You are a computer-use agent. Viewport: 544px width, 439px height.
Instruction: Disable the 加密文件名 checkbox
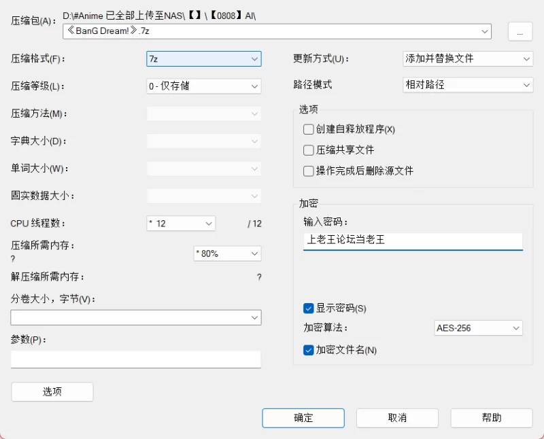point(309,350)
